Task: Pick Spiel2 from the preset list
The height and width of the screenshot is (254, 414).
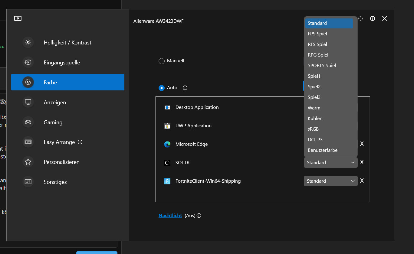Action: click(329, 87)
